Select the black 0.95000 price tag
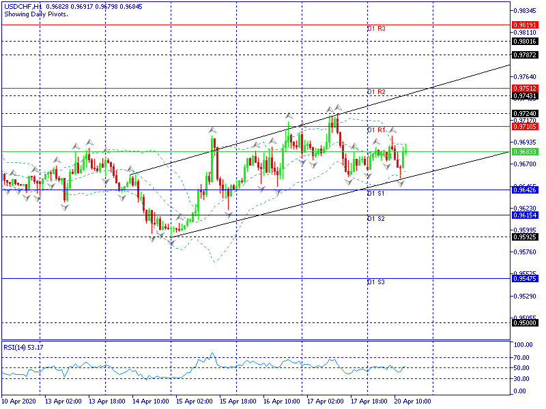This screenshot has height=409, width=546. (524, 323)
